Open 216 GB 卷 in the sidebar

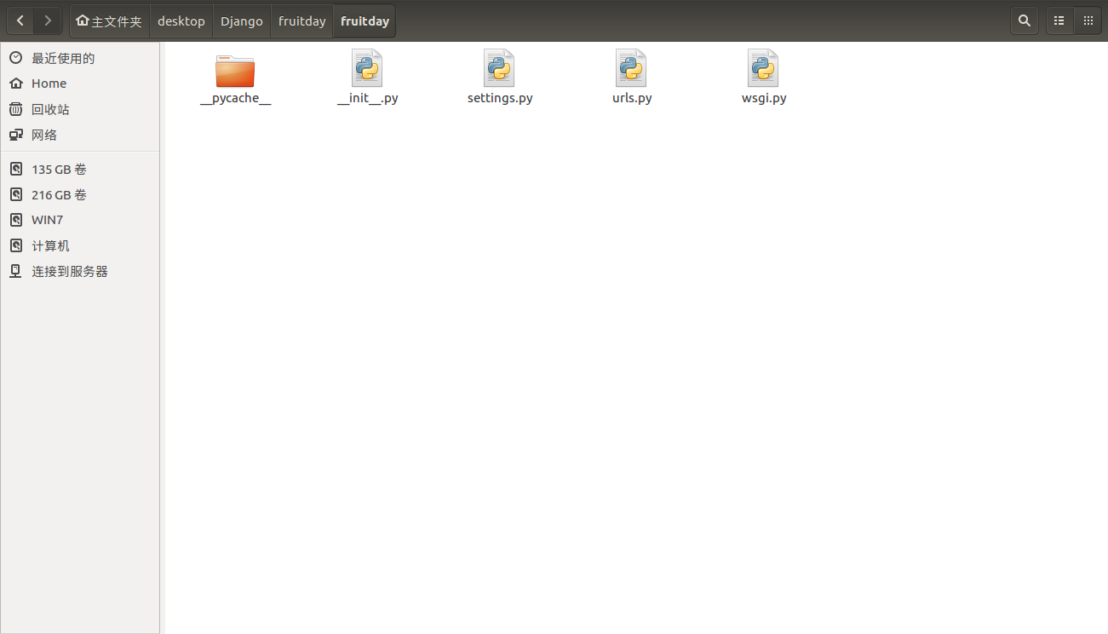click(x=80, y=194)
